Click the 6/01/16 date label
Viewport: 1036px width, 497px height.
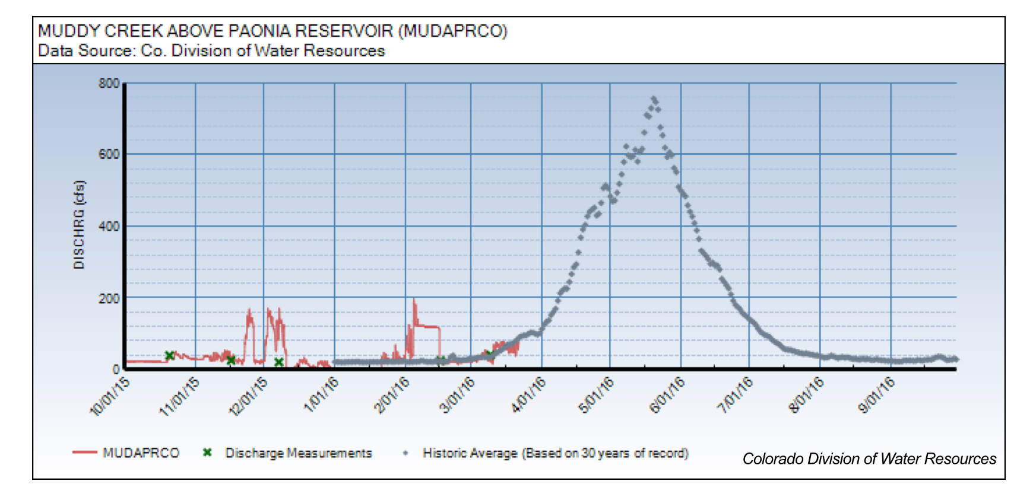[x=667, y=394]
